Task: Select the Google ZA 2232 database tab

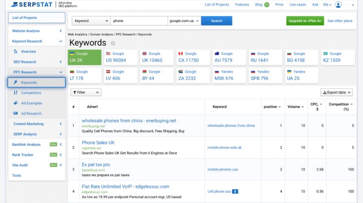Action: pyautogui.click(x=193, y=76)
